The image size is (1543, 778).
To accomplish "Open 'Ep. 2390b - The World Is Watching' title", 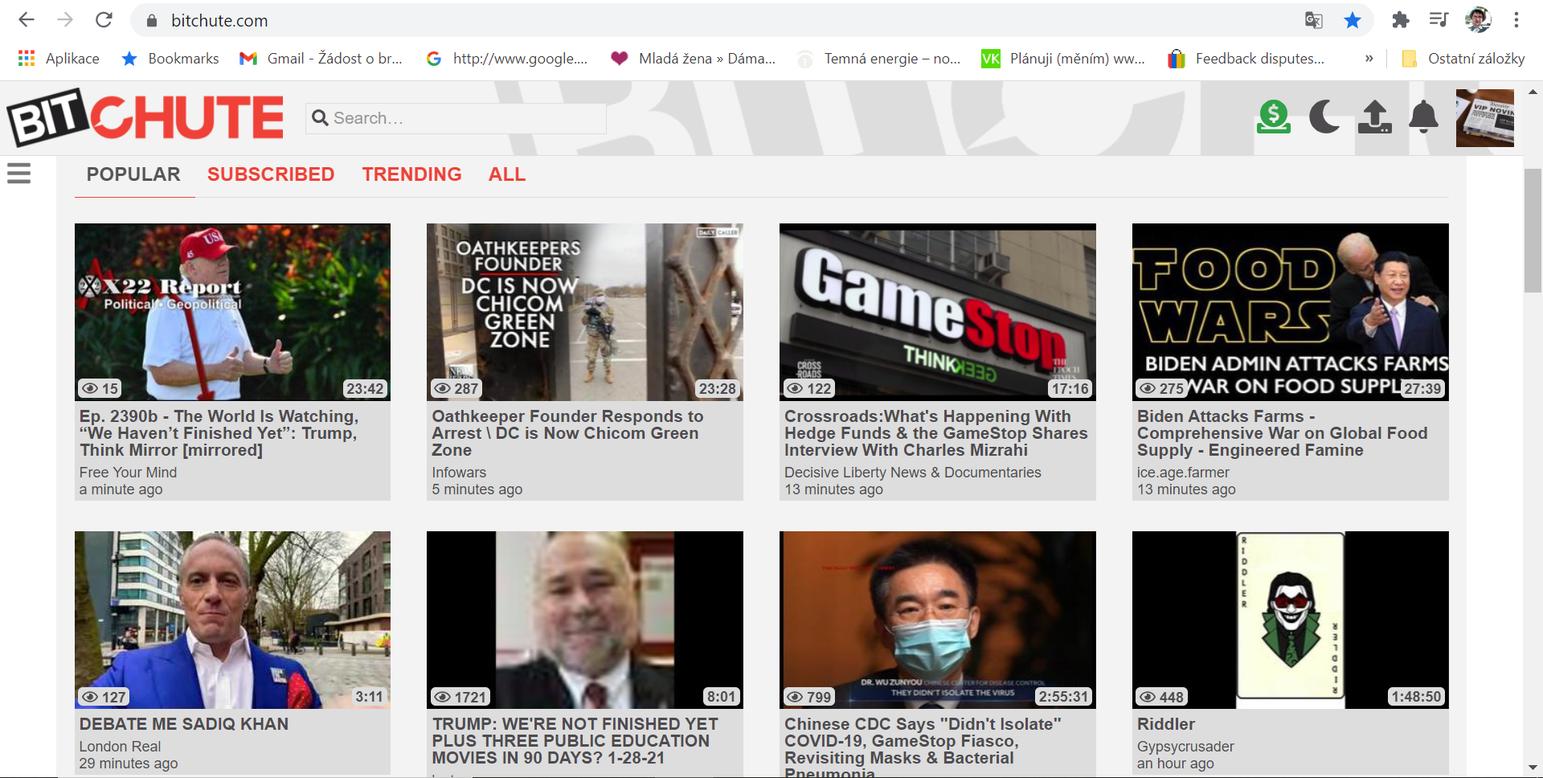I will coord(219,433).
